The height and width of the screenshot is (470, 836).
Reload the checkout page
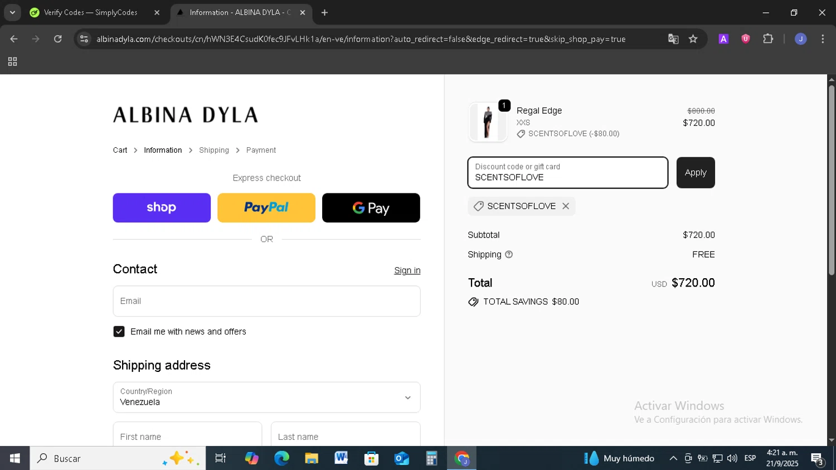pos(58,39)
